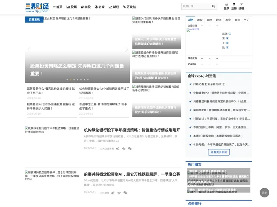
Task: Open 股票投资分析报告 thumbnail card
Action: coord(157,67)
